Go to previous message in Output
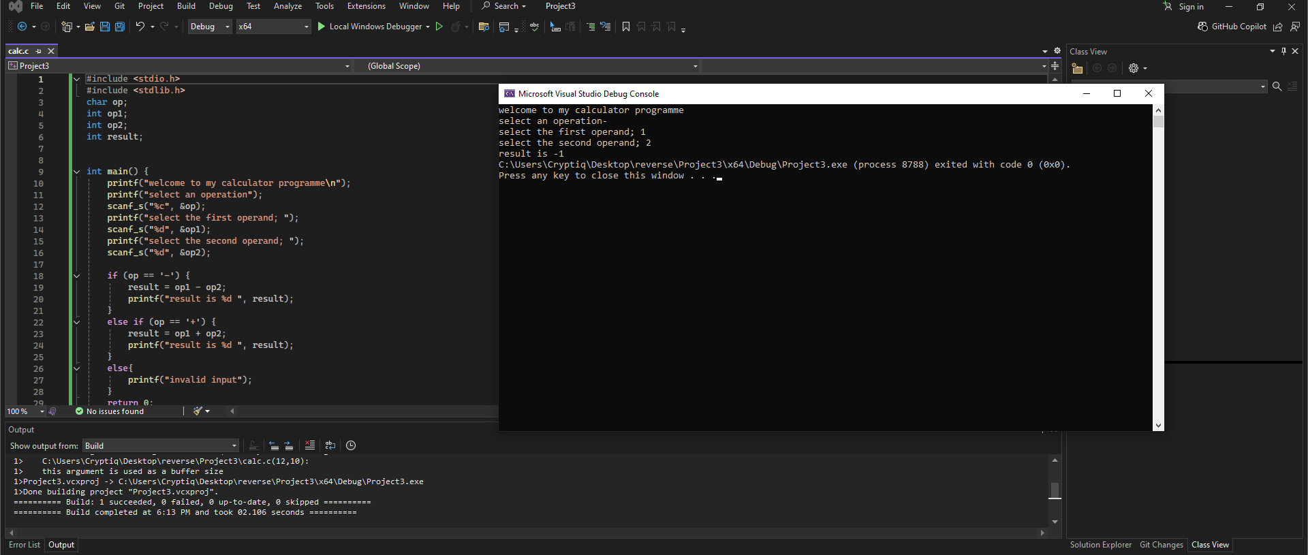This screenshot has height=555, width=1308. click(274, 445)
